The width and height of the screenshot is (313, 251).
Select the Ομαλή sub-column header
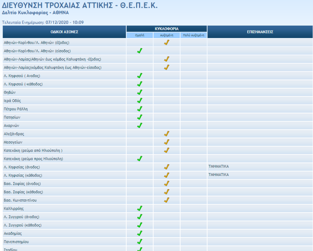pos(140,35)
